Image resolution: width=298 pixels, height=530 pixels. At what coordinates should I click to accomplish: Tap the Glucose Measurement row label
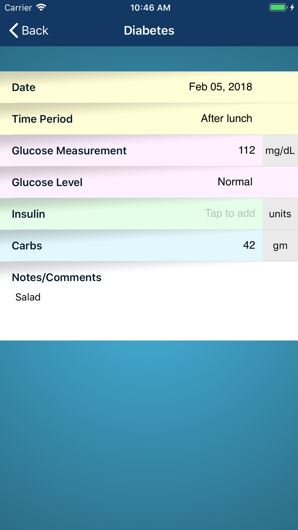pyautogui.click(x=69, y=150)
